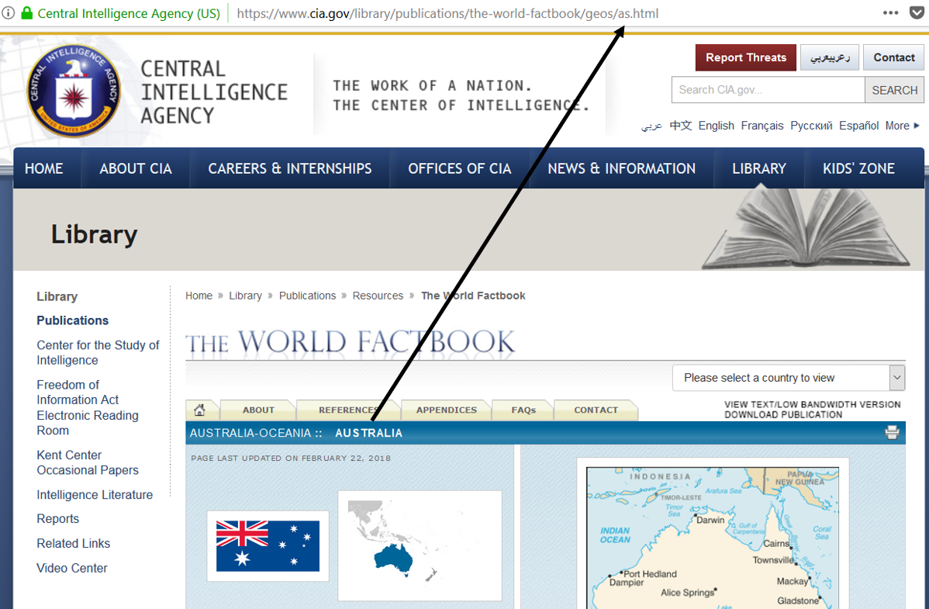Select the English language link

(717, 126)
